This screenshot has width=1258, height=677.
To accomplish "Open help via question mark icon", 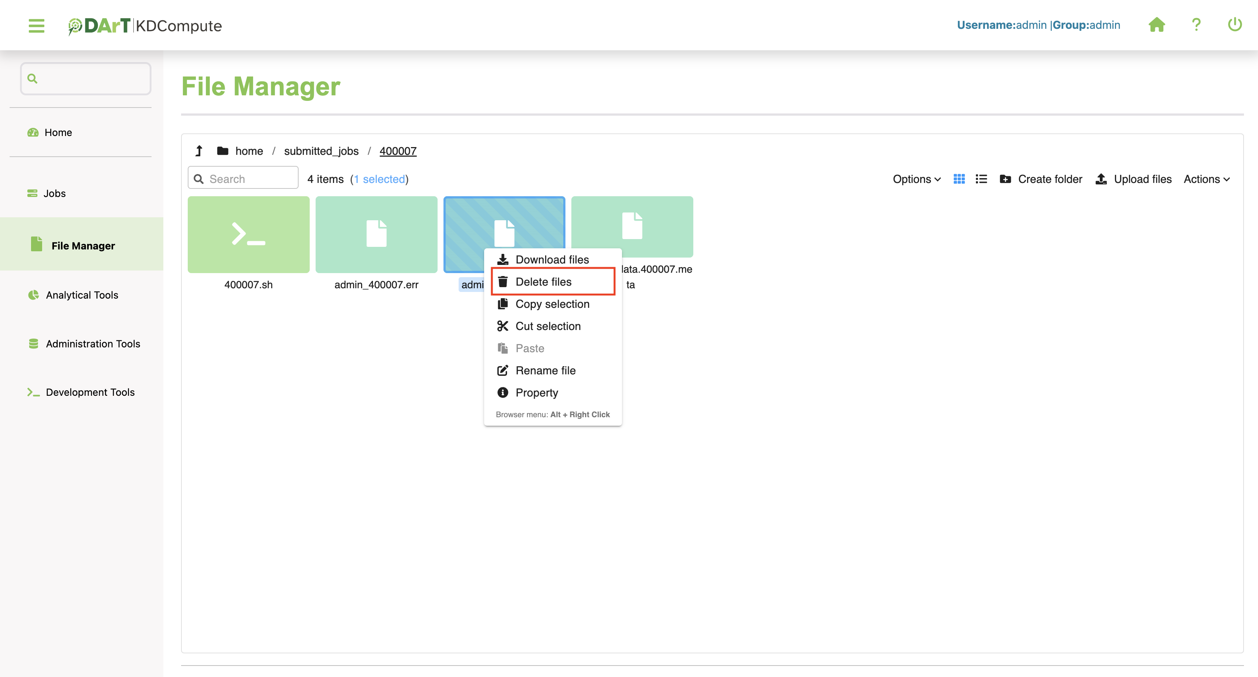I will [x=1196, y=24].
